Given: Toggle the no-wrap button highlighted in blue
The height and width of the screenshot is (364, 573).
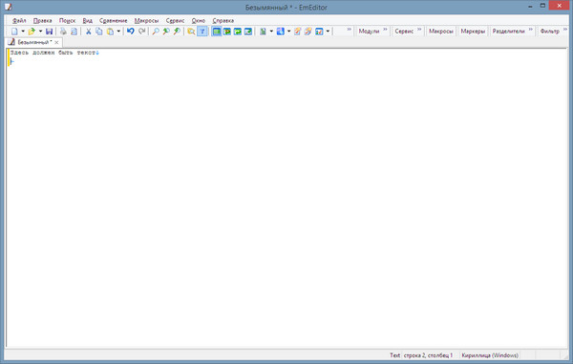Looking at the screenshot, I should [x=217, y=32].
